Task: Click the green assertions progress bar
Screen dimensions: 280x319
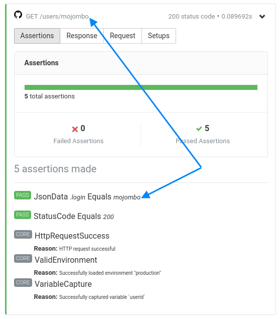Action: click(141, 87)
